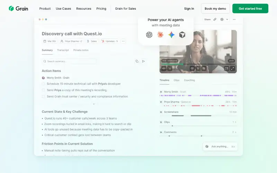Switch to the Clips tab

(177, 80)
